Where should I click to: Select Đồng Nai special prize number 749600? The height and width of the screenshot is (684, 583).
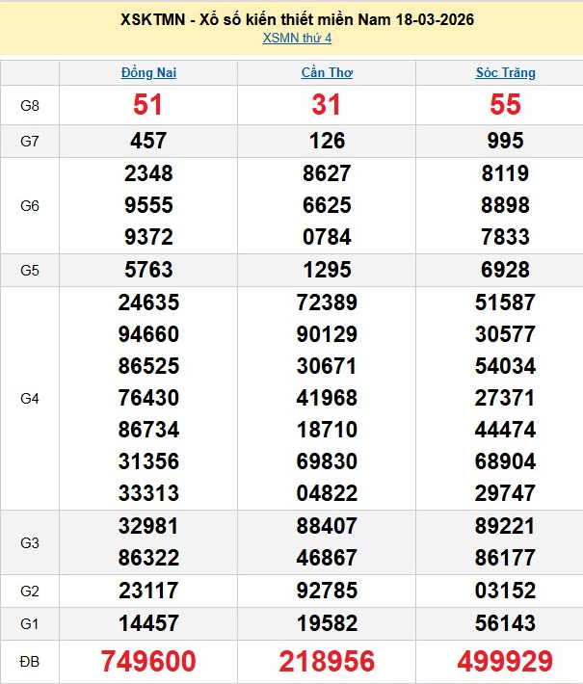pyautogui.click(x=148, y=661)
